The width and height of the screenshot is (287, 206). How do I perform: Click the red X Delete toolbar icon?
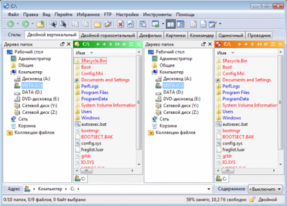pyautogui.click(x=120, y=23)
